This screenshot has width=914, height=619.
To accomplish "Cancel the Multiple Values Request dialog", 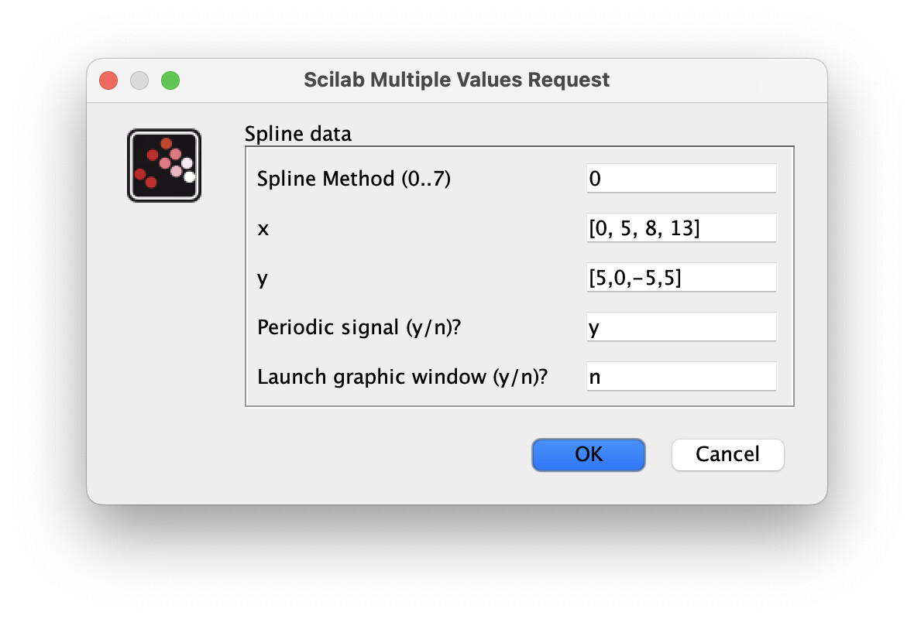I will tap(727, 454).
